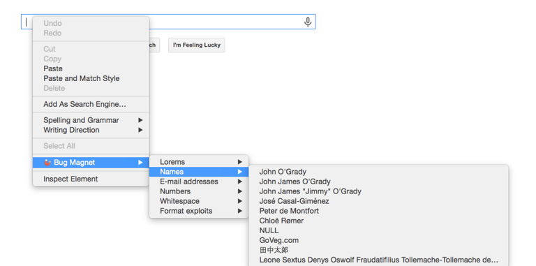Open Writing Direction submenu
The image size is (536, 266).
91,130
